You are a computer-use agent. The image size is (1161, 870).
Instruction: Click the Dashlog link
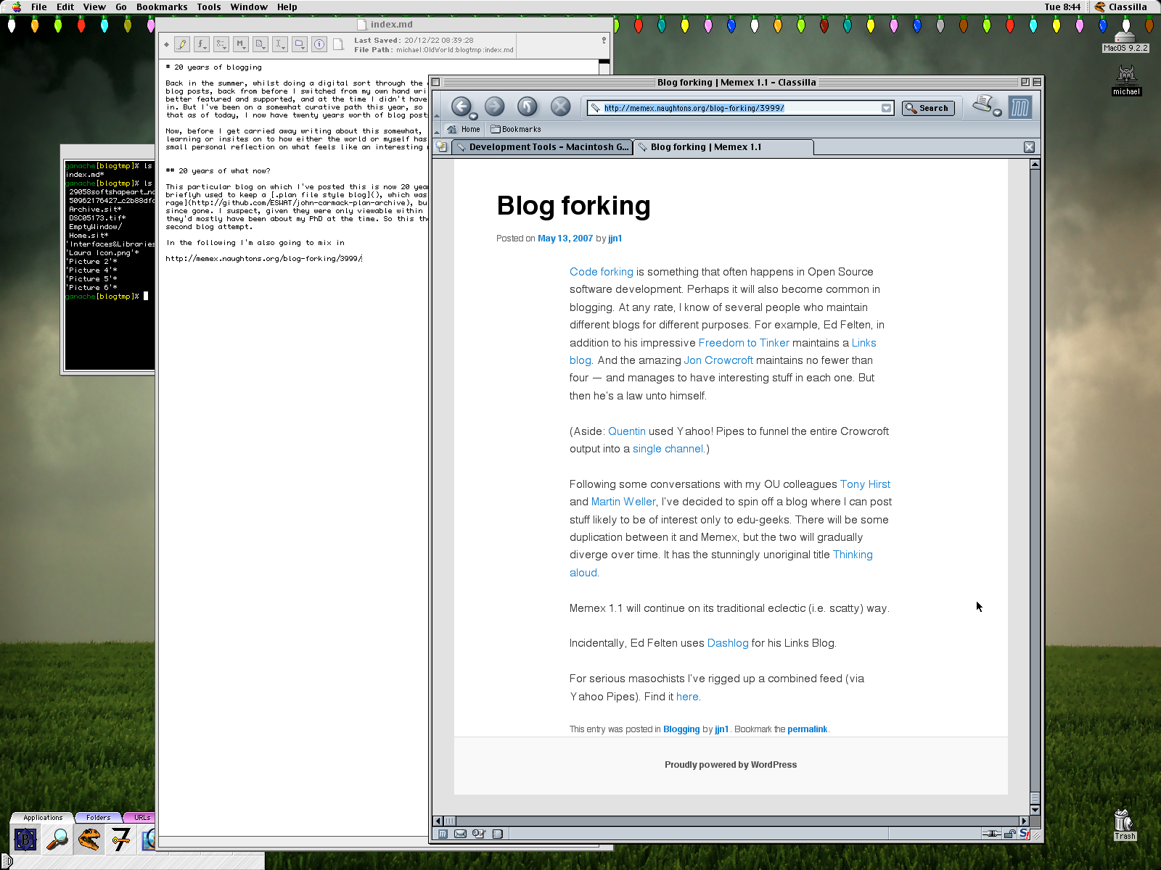(x=728, y=643)
